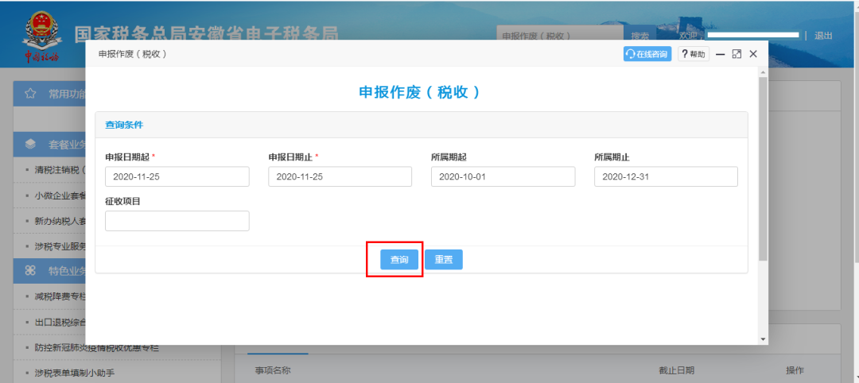Viewport: 859px width, 383px height.
Task: Open the 帮助 help button
Action: click(x=694, y=54)
